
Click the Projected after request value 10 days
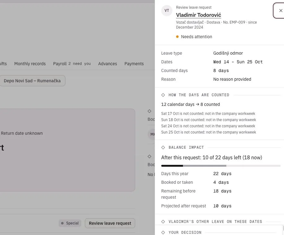[222, 206]
